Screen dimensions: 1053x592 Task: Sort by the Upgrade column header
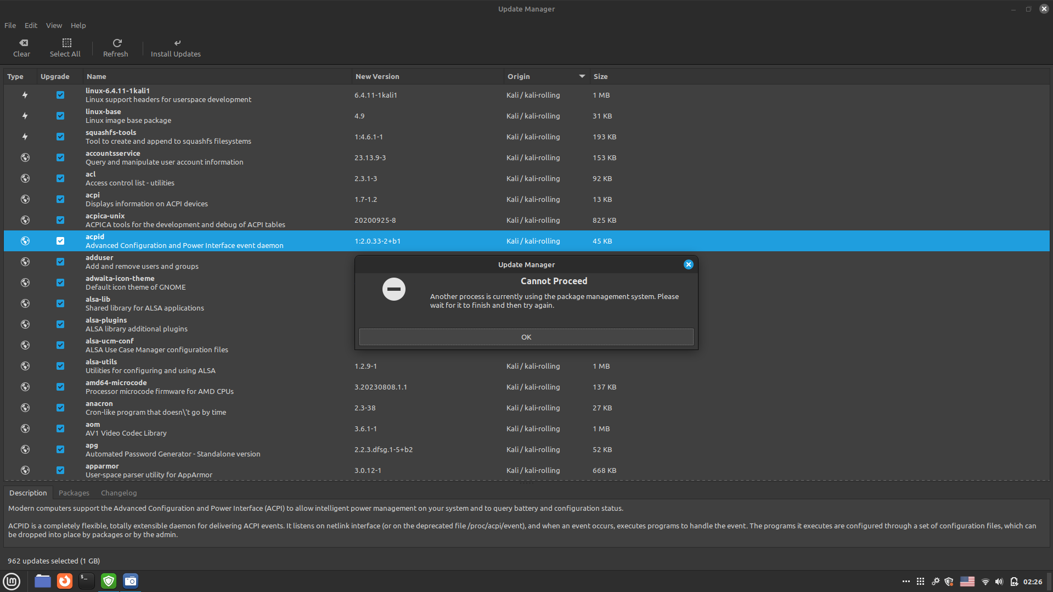coord(60,76)
